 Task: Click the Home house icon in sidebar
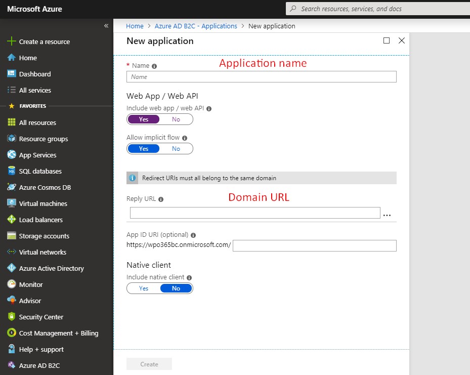point(12,58)
